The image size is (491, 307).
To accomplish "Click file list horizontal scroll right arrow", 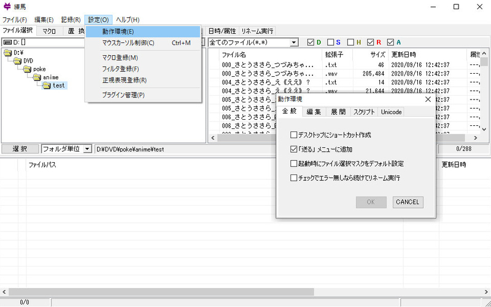I will [x=475, y=138].
